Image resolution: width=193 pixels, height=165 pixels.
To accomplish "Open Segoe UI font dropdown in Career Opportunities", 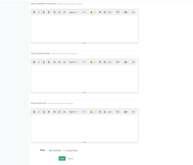I will pyautogui.click(x=74, y=62).
